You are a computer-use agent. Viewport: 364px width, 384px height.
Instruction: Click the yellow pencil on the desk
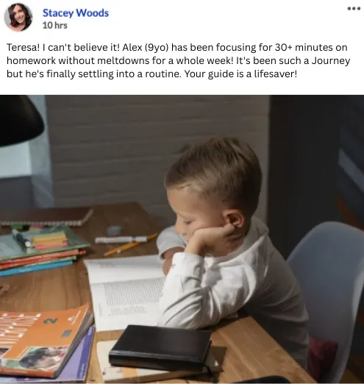tap(131, 245)
